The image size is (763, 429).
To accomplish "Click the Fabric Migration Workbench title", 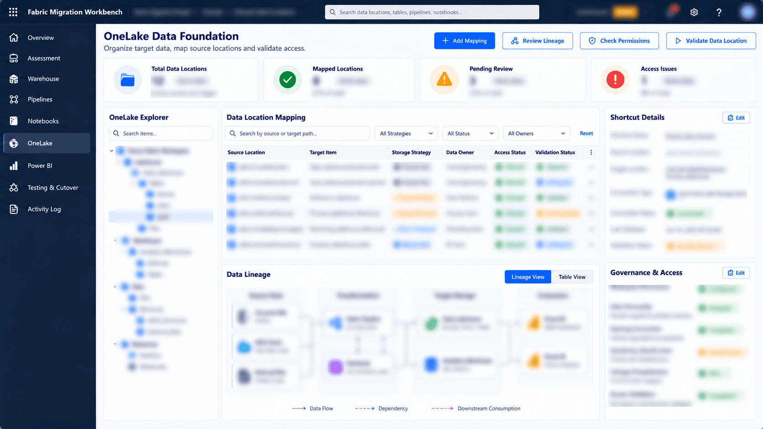I will point(75,12).
